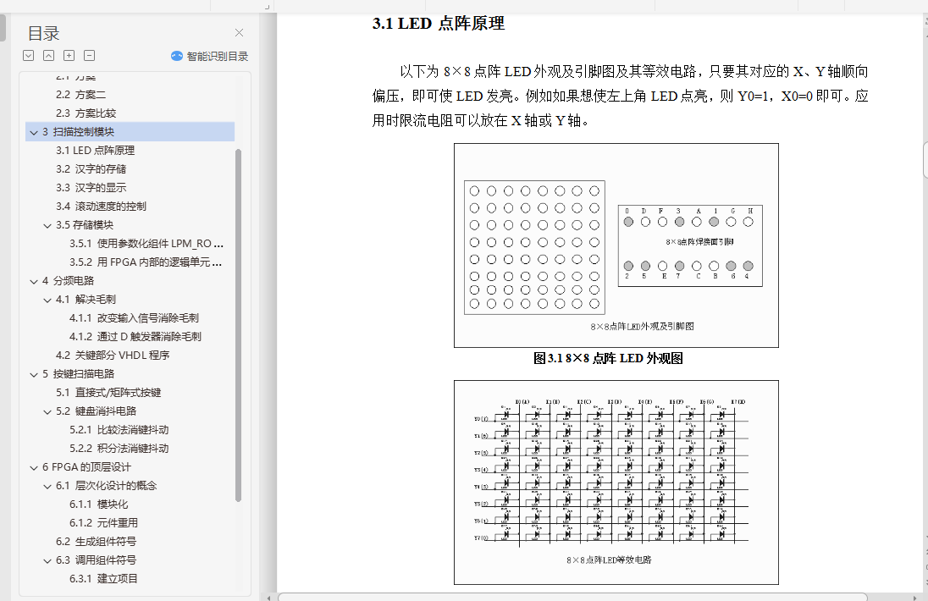Viewport: 928px width, 601px height.
Task: Open '6.3.1 建立项目' outline entry
Action: (x=103, y=579)
